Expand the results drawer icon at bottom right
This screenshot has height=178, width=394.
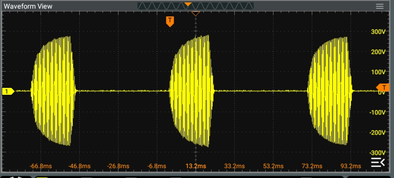point(378,162)
